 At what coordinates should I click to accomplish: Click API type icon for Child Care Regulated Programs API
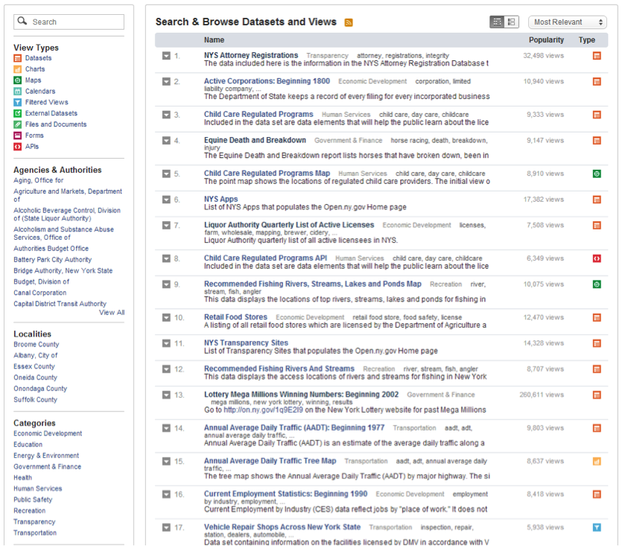597,258
